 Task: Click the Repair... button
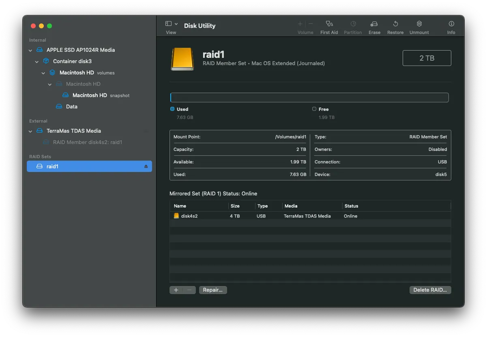pos(213,290)
